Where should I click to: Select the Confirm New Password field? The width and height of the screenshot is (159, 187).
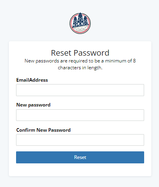point(80,140)
